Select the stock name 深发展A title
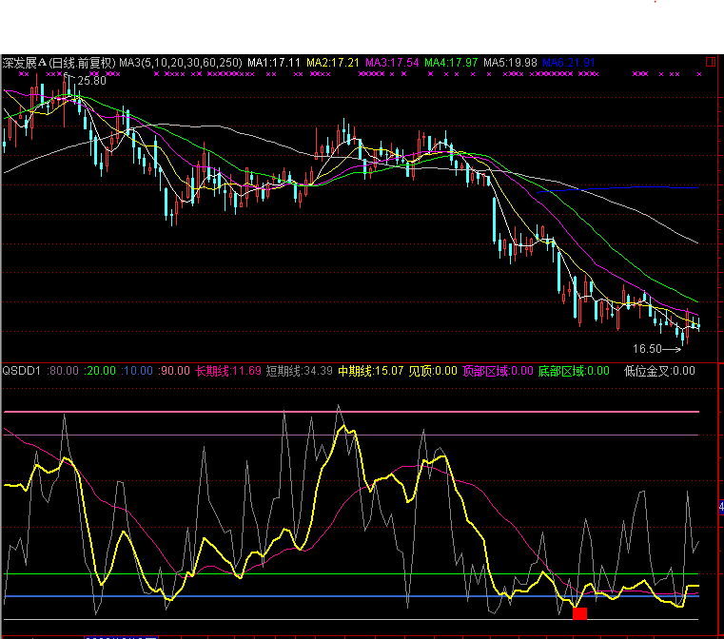The width and height of the screenshot is (724, 639). (x=24, y=63)
